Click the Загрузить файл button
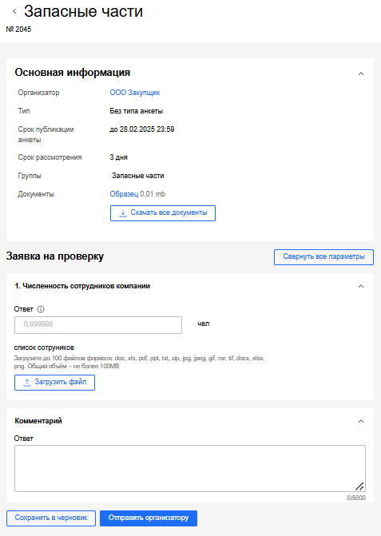This screenshot has width=381, height=536. tap(54, 383)
